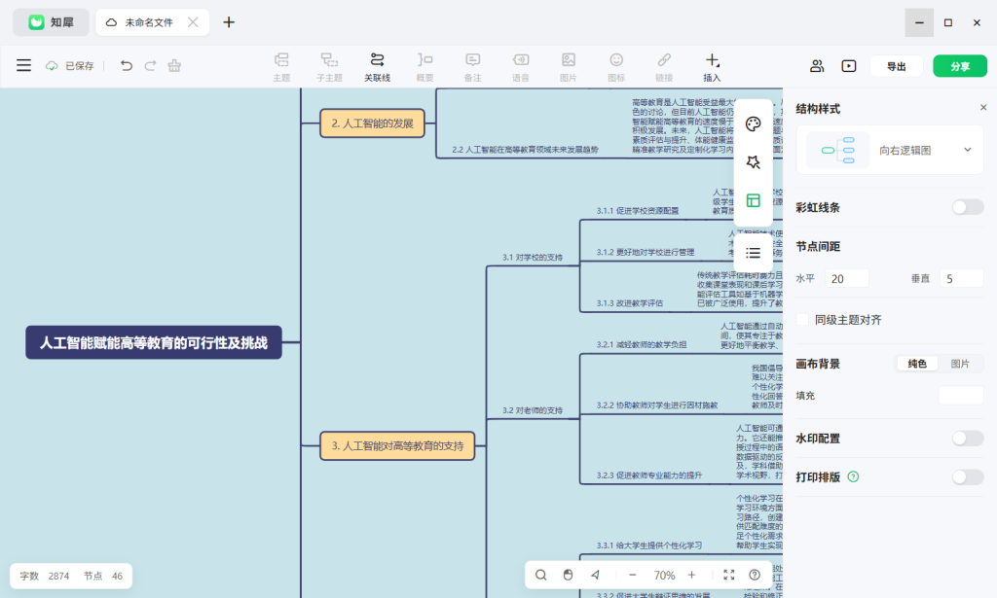
Task: Select node 3.1.1 促进学校资源配置
Action: point(637,211)
